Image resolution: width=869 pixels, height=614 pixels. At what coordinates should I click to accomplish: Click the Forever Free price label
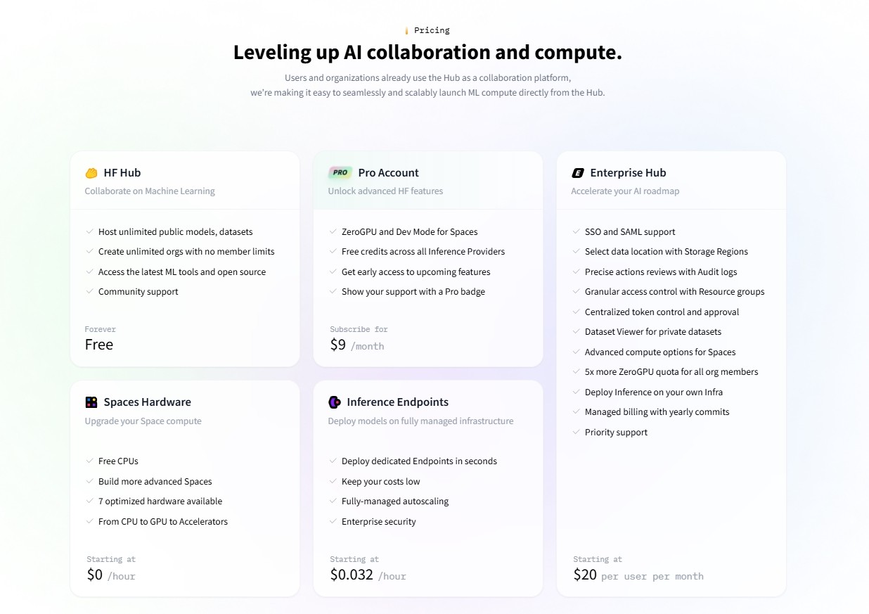[x=100, y=338]
